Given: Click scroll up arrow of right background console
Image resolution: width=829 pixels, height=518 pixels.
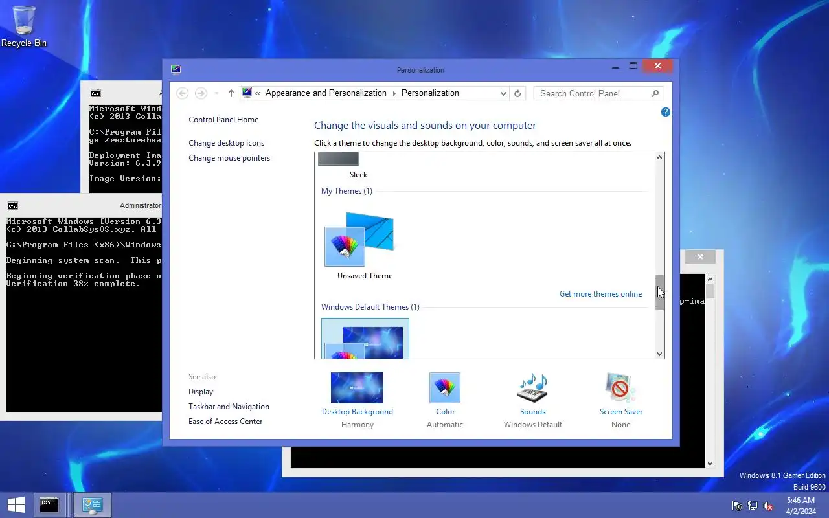Looking at the screenshot, I should point(710,278).
